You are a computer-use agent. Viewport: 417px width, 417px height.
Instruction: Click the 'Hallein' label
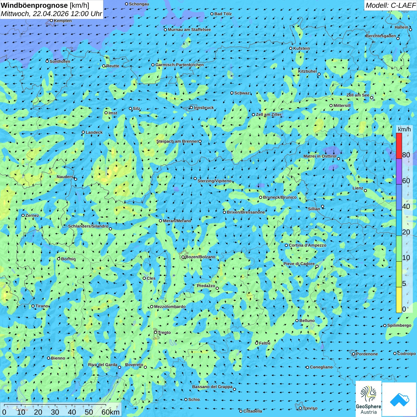click(x=402, y=27)
